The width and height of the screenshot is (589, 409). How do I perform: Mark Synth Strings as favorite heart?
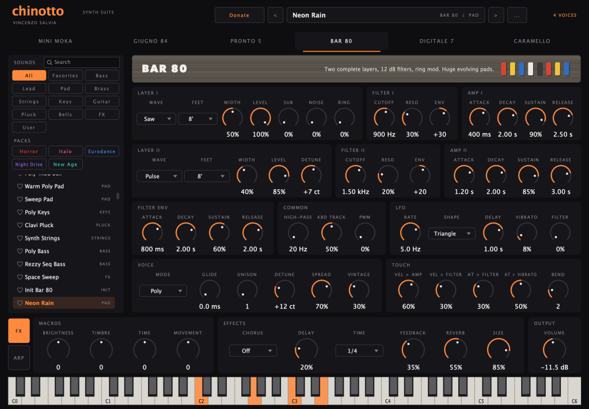[20, 238]
